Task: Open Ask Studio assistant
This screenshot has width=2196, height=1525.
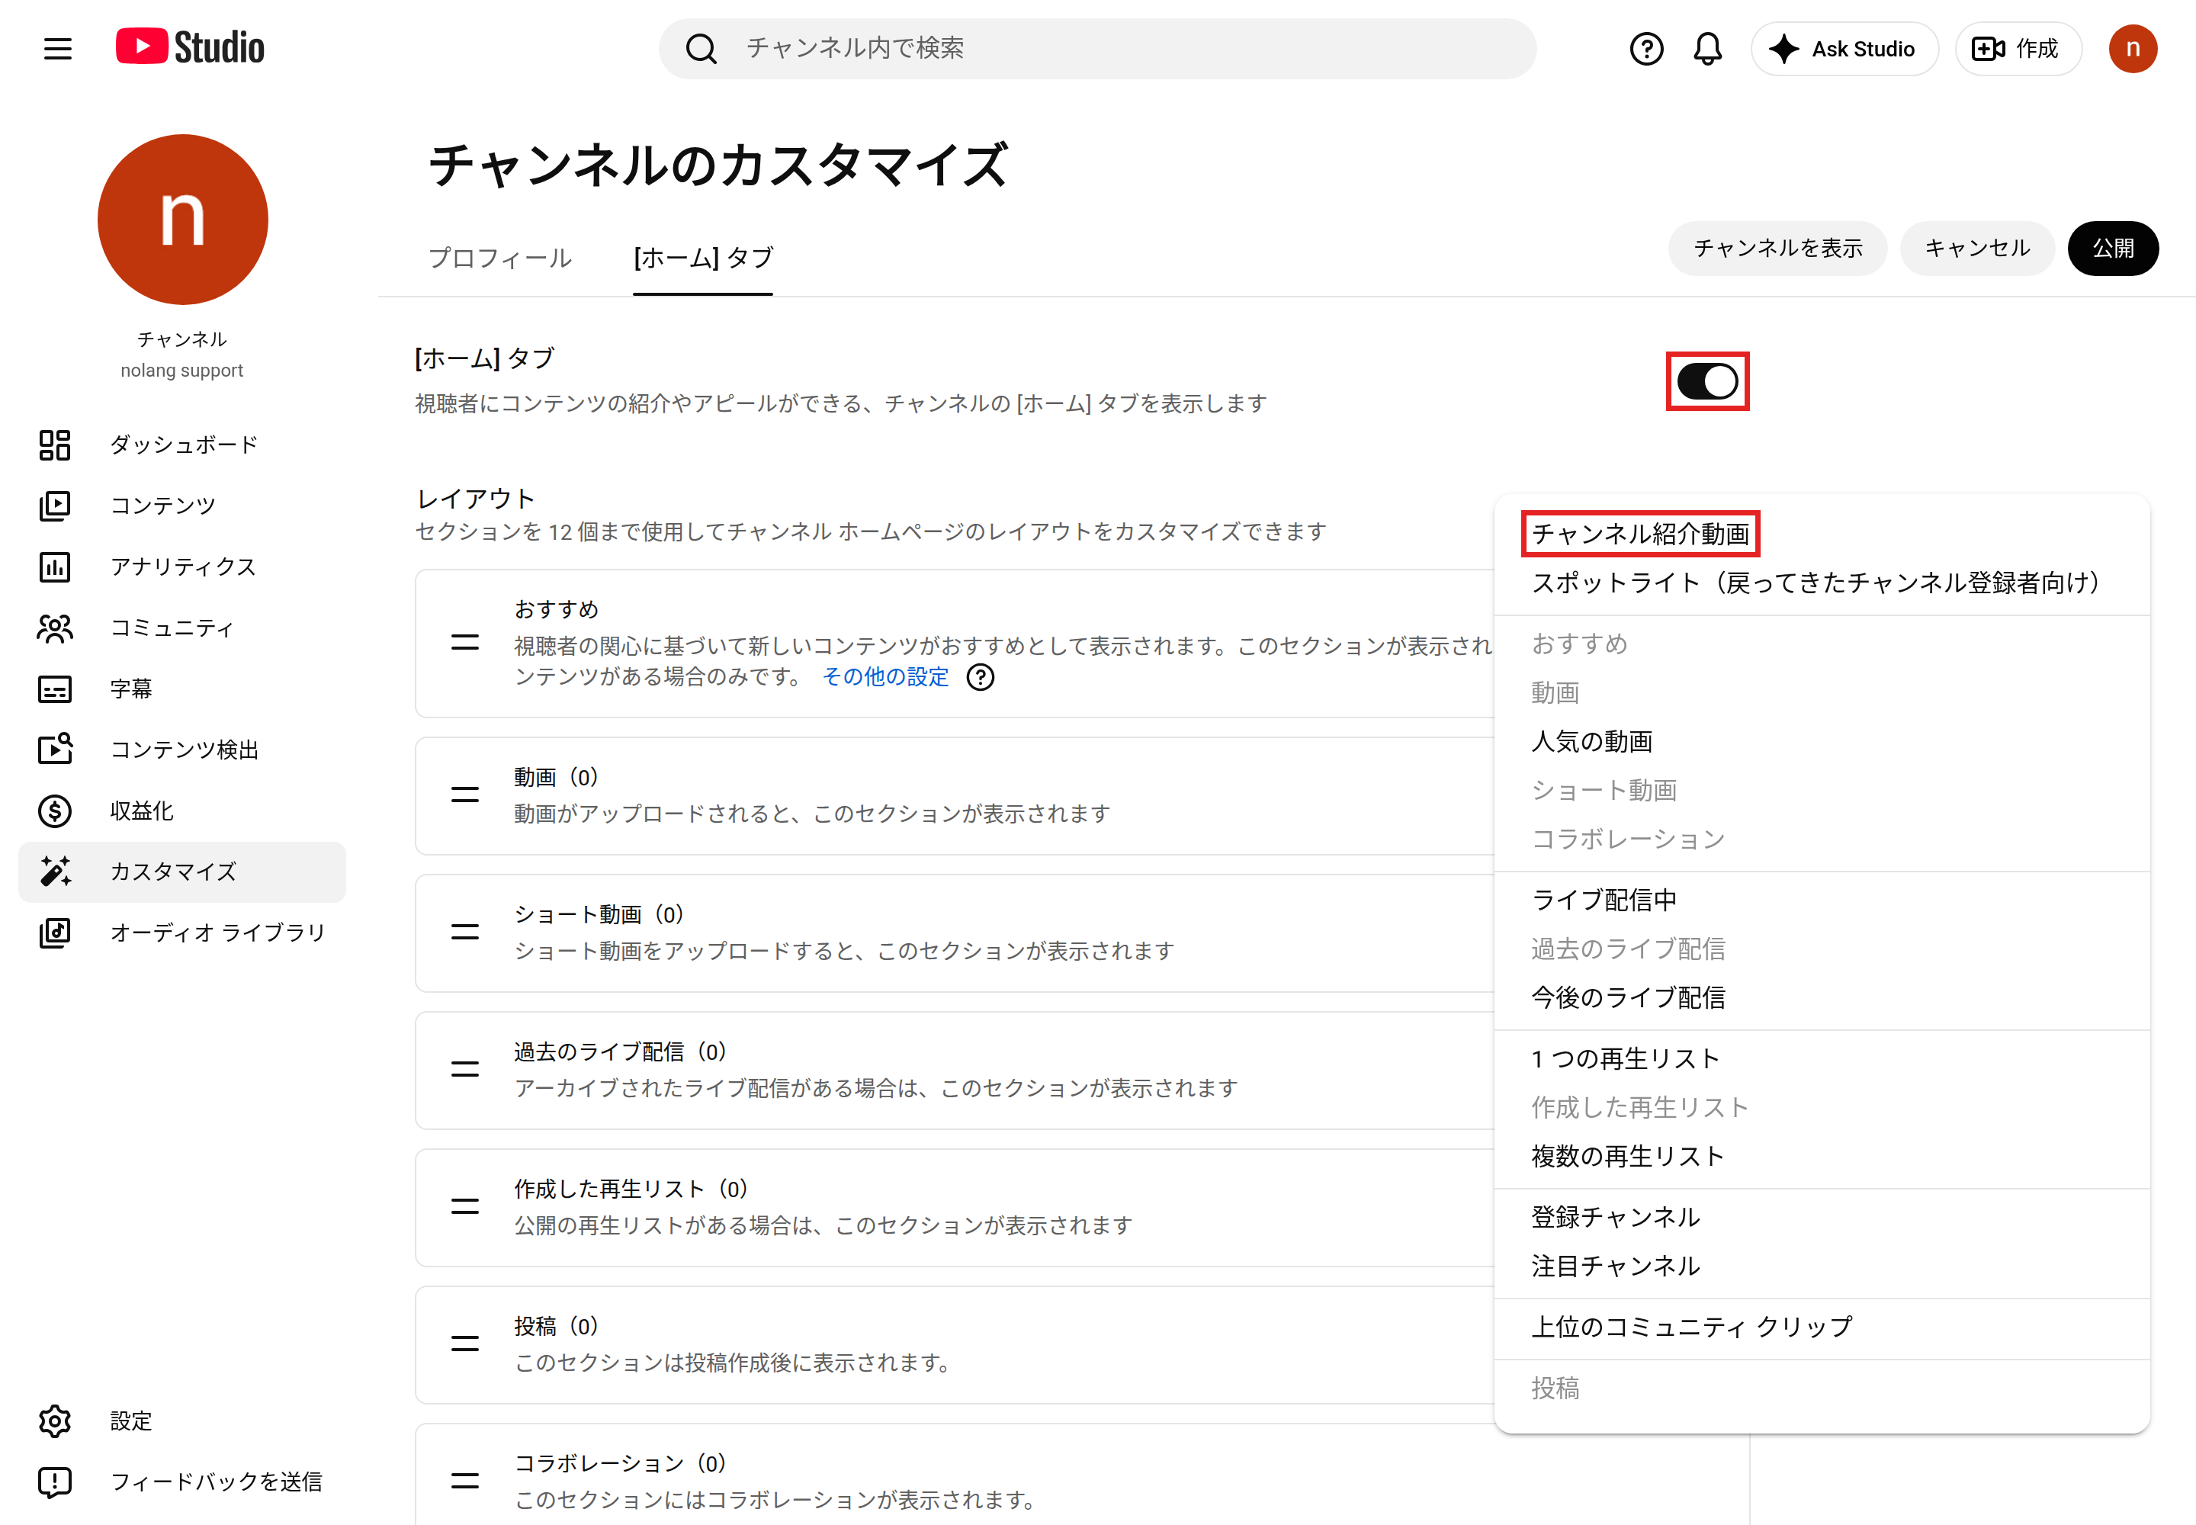Action: (x=1844, y=49)
